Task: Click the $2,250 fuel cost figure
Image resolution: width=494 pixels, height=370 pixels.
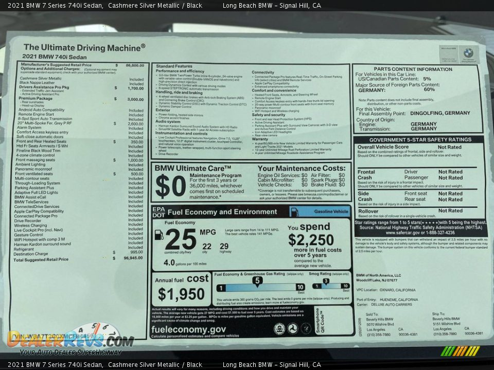Action: click(311, 240)
